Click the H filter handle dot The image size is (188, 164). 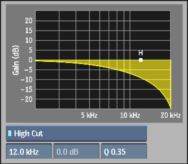click(x=141, y=60)
